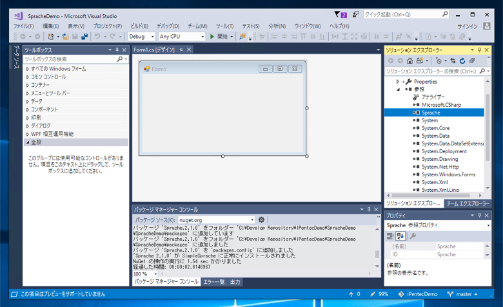Click the Open File folder icon
Viewport: 503px width, 307px height.
click(65, 37)
